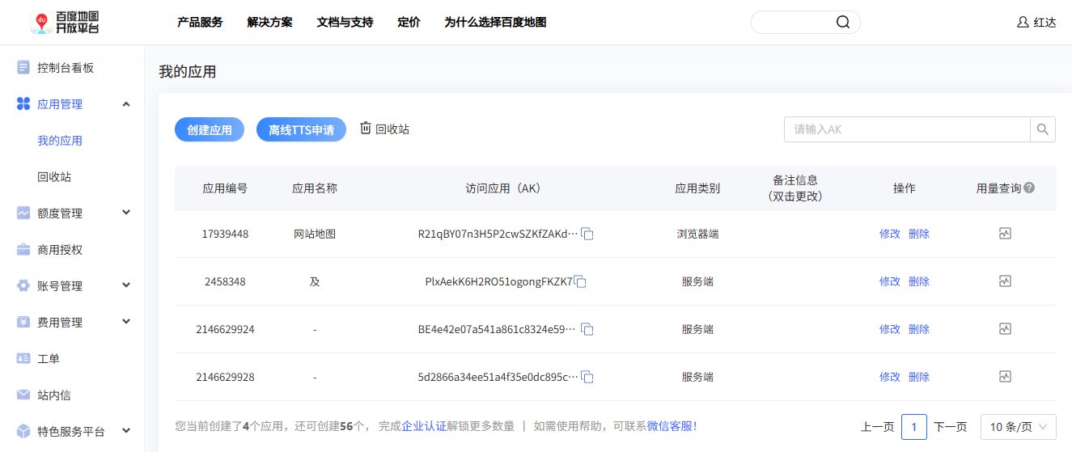Copy the AK for app 17939448

[588, 234]
